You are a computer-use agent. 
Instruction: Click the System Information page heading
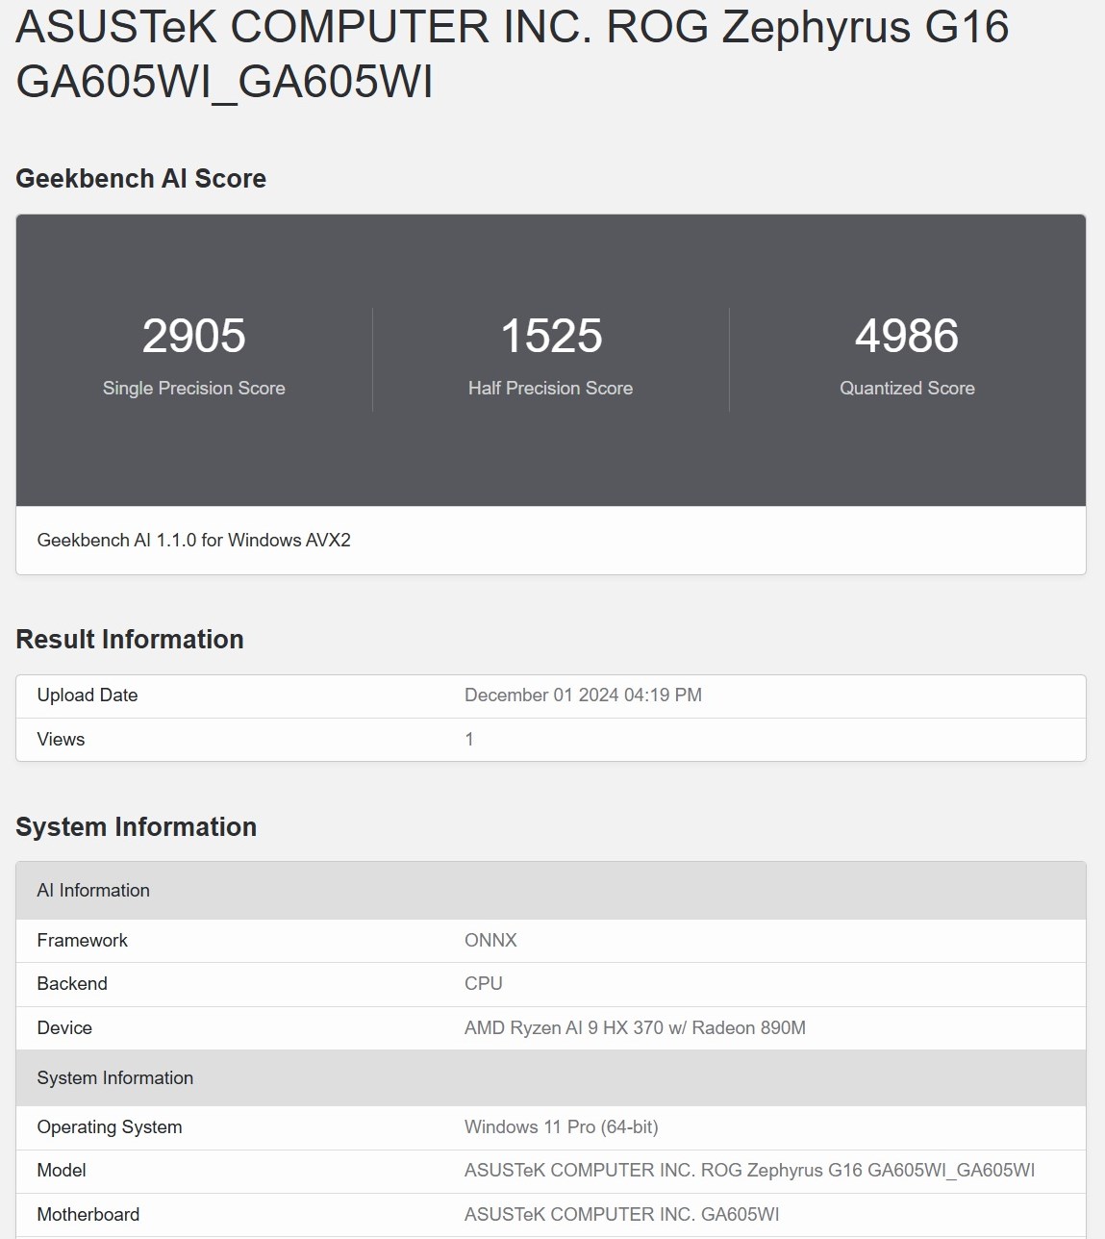pyautogui.click(x=136, y=827)
